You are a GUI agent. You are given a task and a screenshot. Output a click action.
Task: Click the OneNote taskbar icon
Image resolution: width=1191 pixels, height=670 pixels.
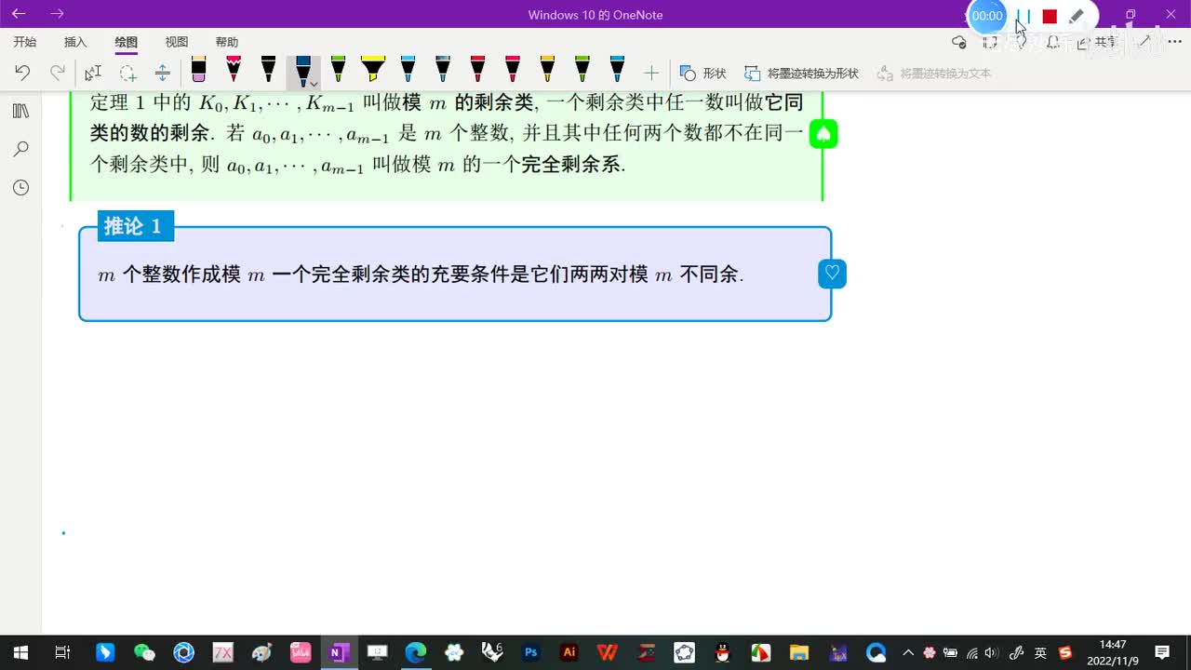[338, 652]
